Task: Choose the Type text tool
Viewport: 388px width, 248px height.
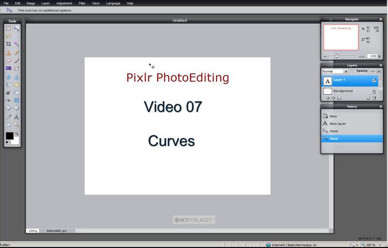Action: pos(16,117)
